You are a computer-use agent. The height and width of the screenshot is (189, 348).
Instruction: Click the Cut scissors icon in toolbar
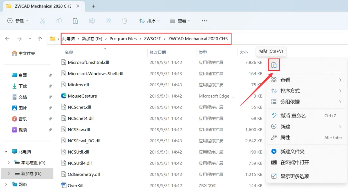tap(43, 21)
